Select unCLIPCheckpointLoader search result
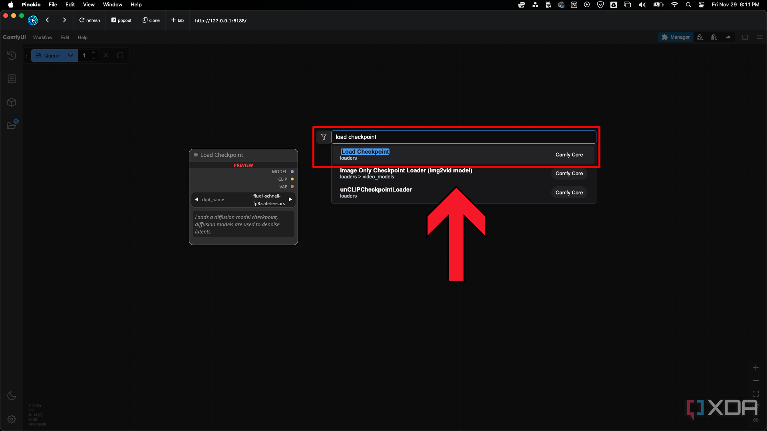Image resolution: width=767 pixels, height=431 pixels. tap(463, 193)
